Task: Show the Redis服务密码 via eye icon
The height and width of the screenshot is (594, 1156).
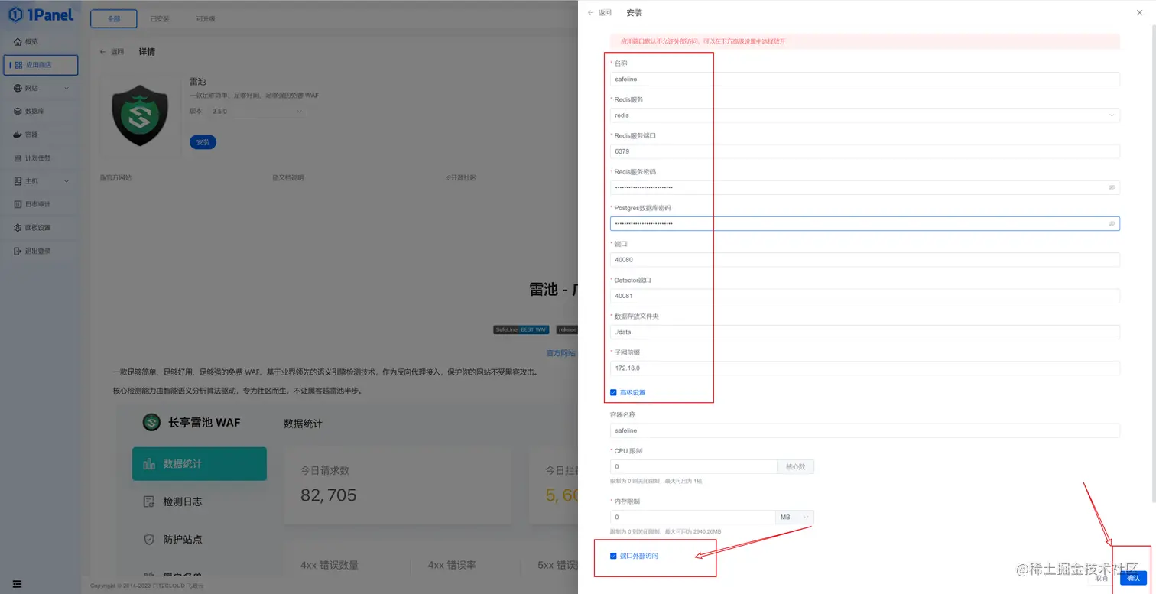Action: [1112, 187]
